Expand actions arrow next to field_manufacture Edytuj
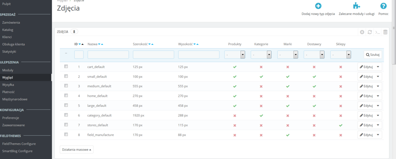 378,135
